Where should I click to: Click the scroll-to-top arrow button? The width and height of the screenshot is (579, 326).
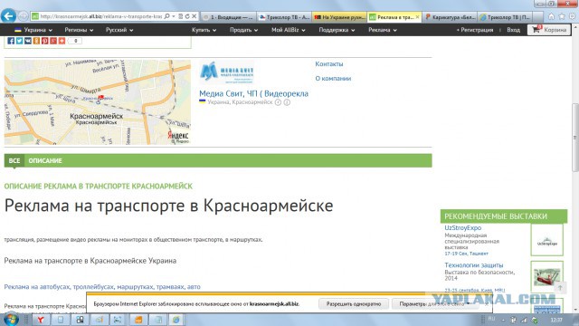tap(560, 288)
